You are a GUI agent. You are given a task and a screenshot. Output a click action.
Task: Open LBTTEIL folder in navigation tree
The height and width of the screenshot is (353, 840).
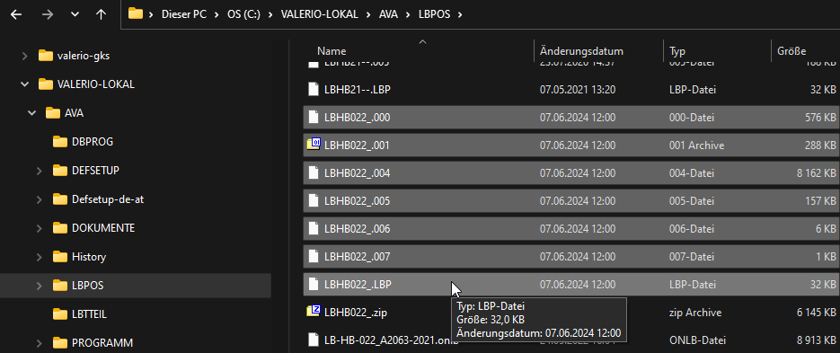point(89,313)
